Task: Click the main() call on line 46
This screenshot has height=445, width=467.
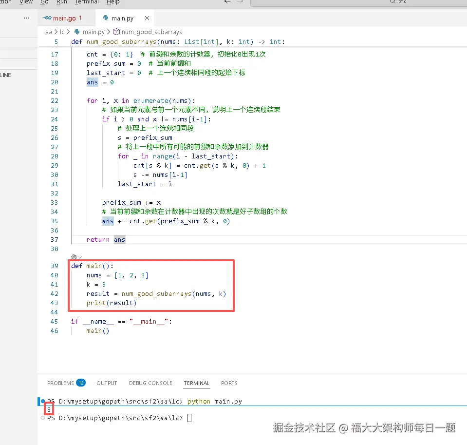Action: 98,331
